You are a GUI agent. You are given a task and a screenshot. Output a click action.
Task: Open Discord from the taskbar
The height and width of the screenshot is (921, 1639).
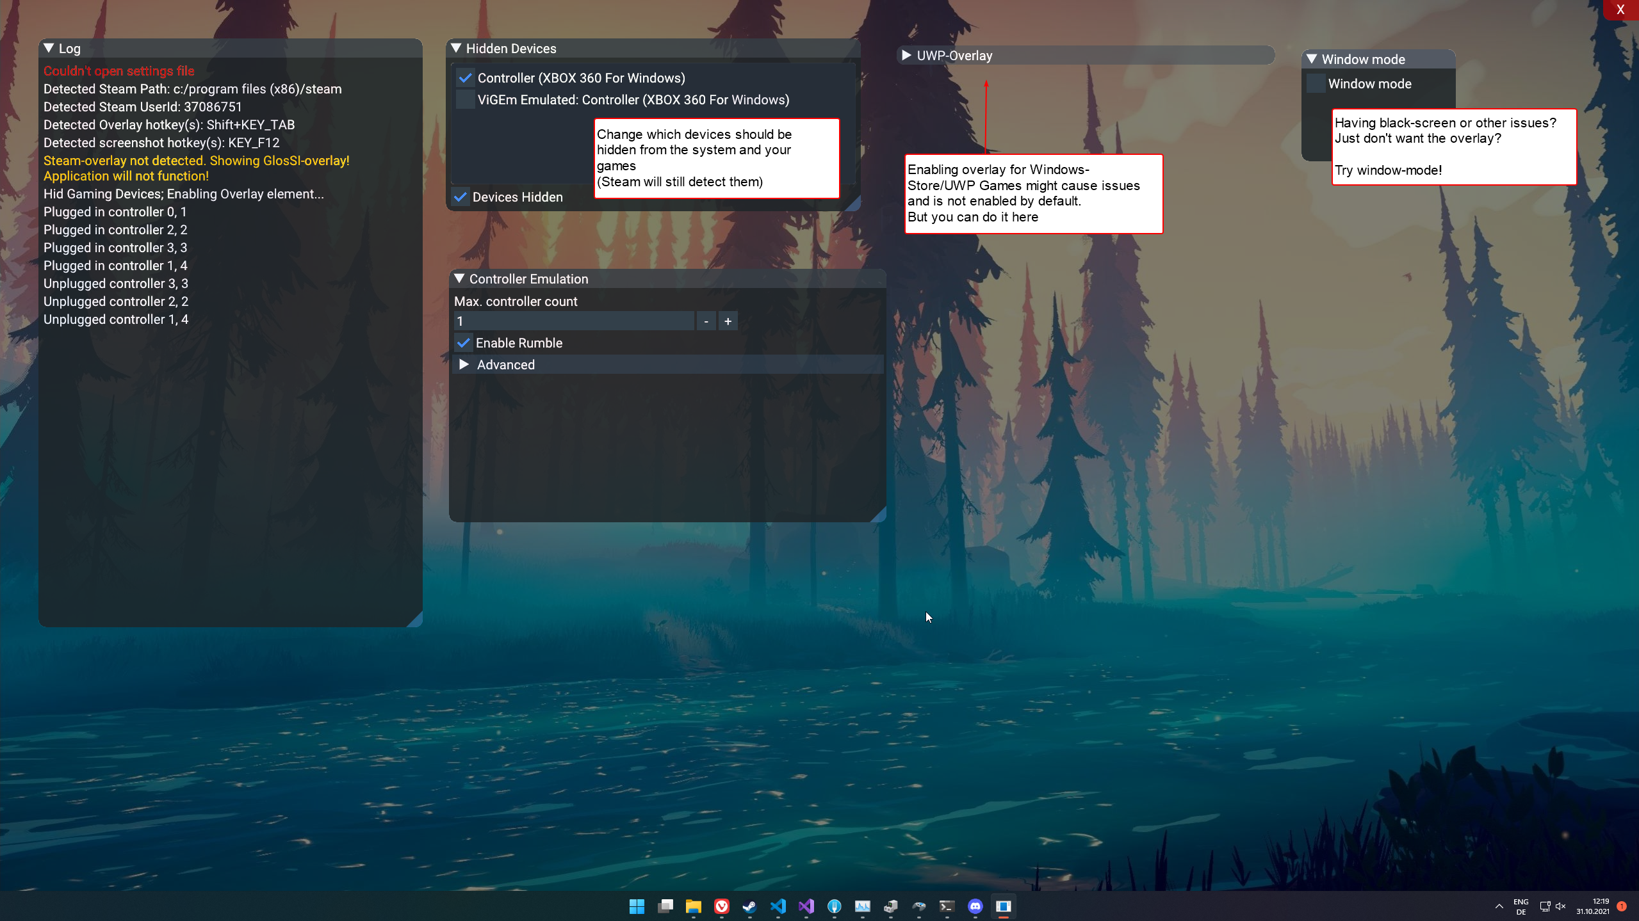[x=975, y=906]
